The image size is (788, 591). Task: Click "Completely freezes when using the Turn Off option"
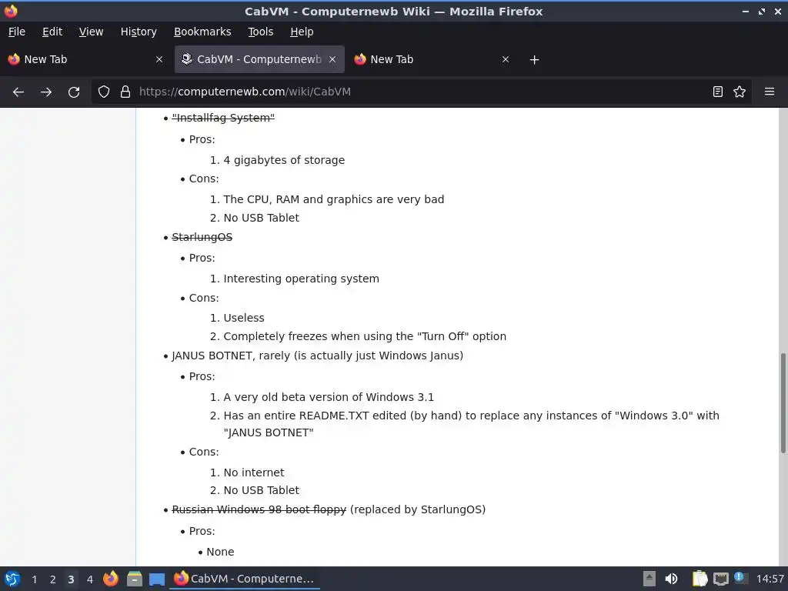pyautogui.click(x=365, y=337)
